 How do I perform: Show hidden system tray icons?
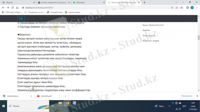coord(169,106)
